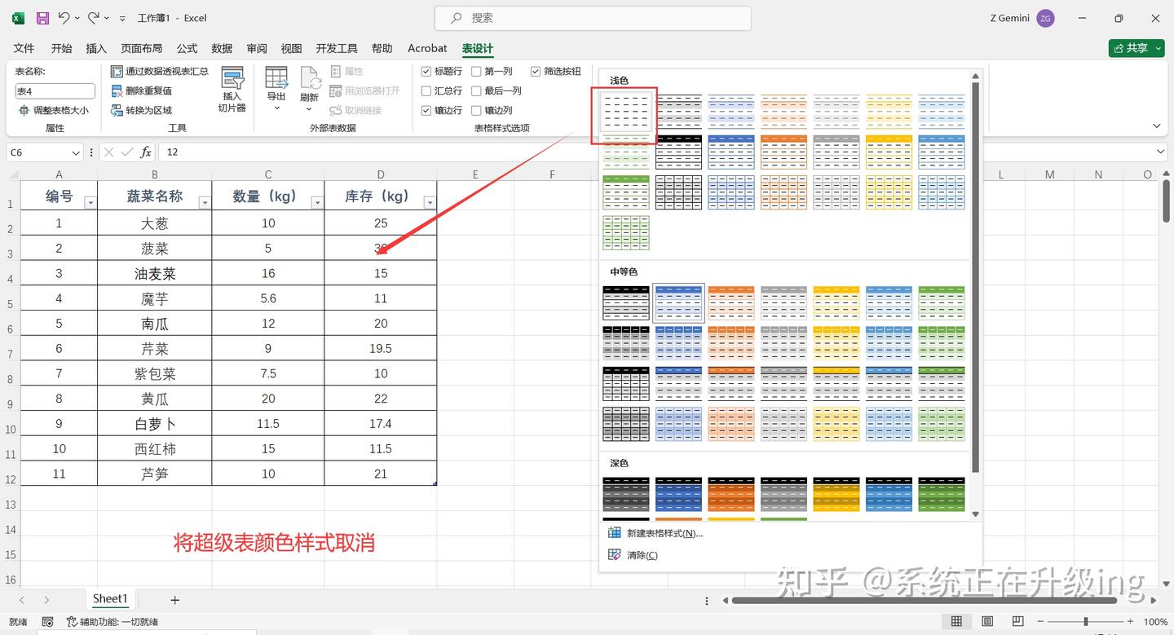Image resolution: width=1174 pixels, height=635 pixels.
Task: Disable the 筛选按钮 checkbox
Action: coord(536,71)
